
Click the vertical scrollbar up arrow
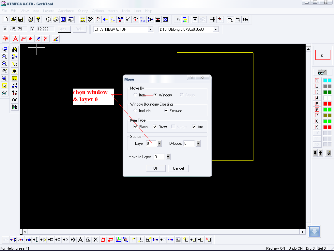pyautogui.click(x=308, y=49)
